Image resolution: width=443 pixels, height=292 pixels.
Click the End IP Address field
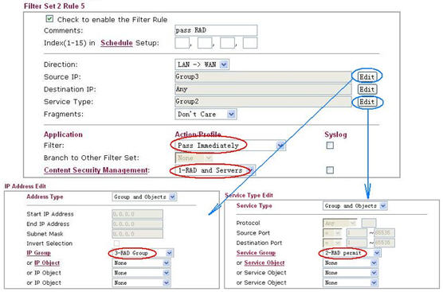pyautogui.click(x=137, y=224)
